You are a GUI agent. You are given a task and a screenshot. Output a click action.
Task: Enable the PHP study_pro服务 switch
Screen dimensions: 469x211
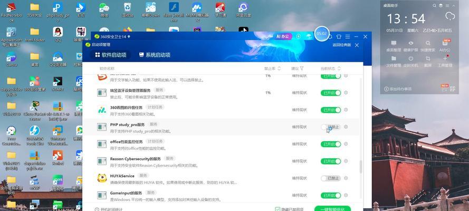coord(331,127)
